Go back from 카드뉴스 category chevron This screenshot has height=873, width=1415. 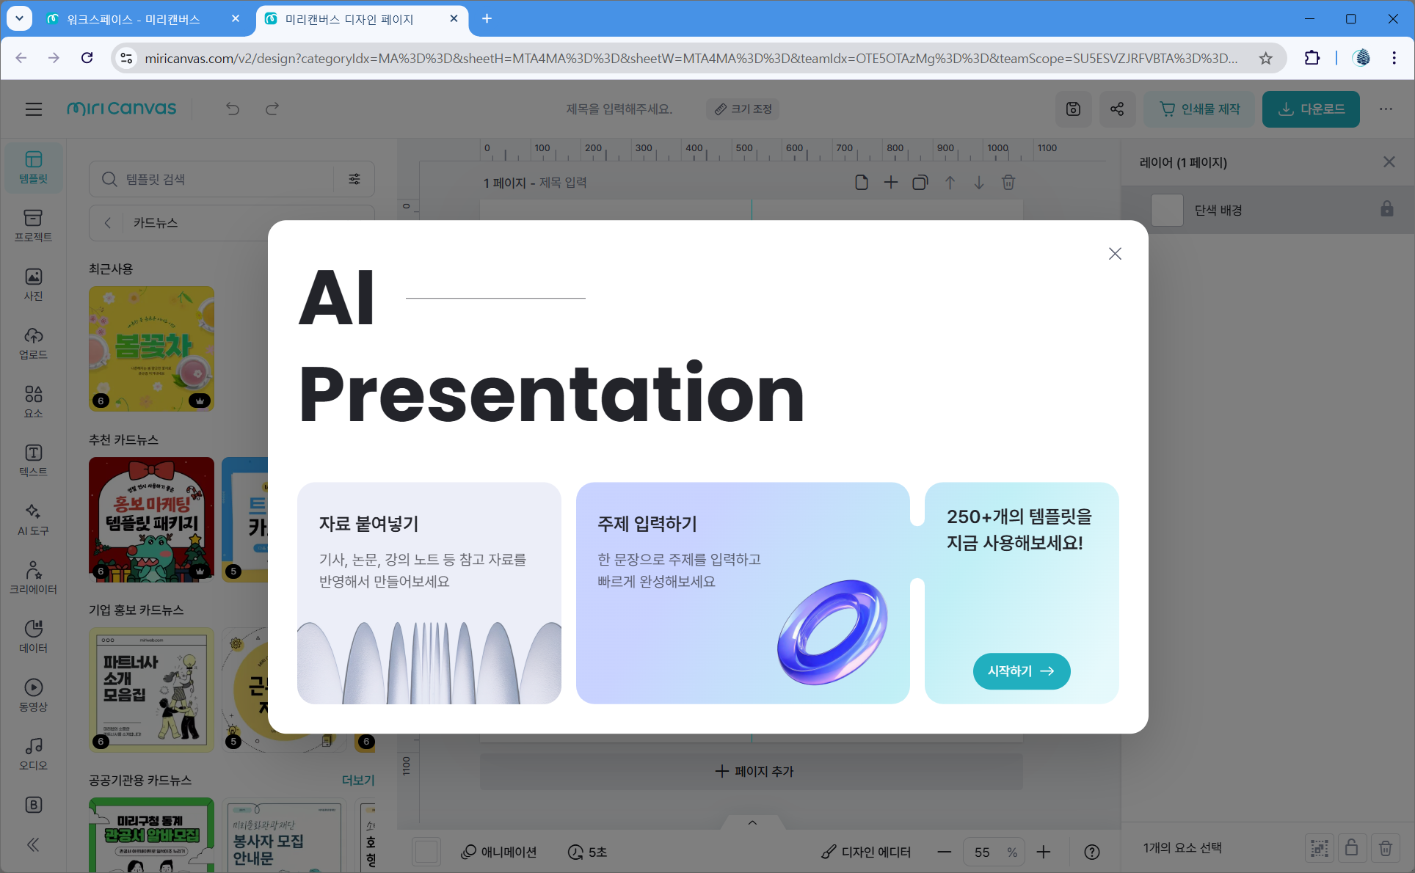108,222
